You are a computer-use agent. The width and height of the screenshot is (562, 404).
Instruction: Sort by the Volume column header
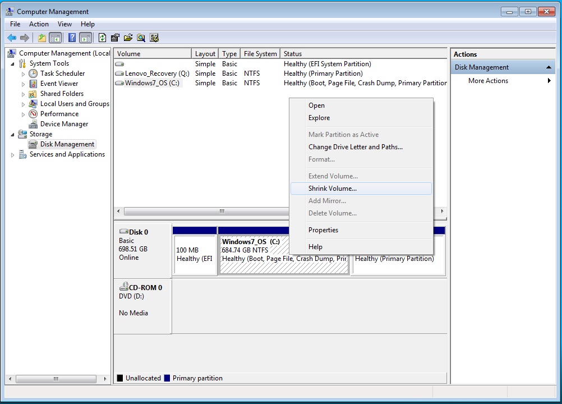(153, 54)
